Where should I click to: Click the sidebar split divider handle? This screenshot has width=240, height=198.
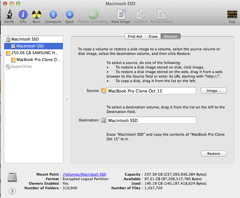[67, 99]
